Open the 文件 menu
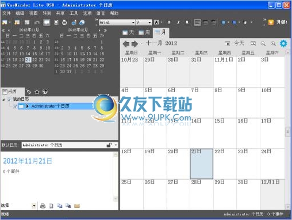 coord(6,13)
